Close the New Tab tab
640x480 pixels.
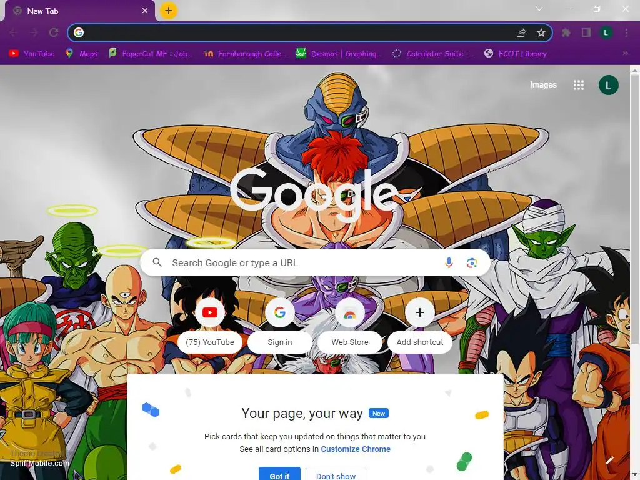click(x=145, y=11)
